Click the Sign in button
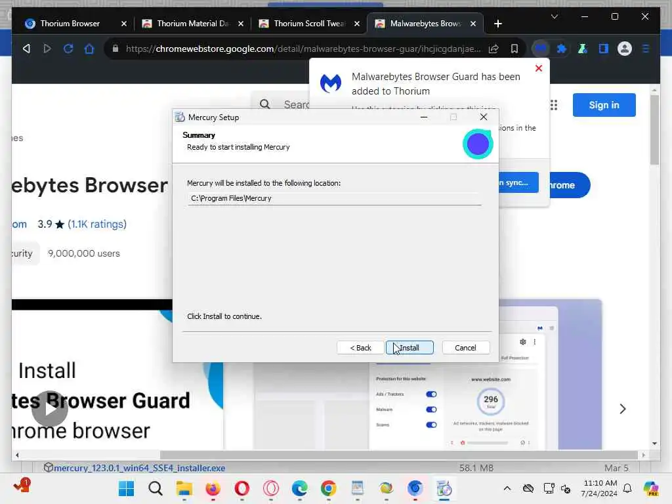This screenshot has height=504, width=672. coord(604,105)
